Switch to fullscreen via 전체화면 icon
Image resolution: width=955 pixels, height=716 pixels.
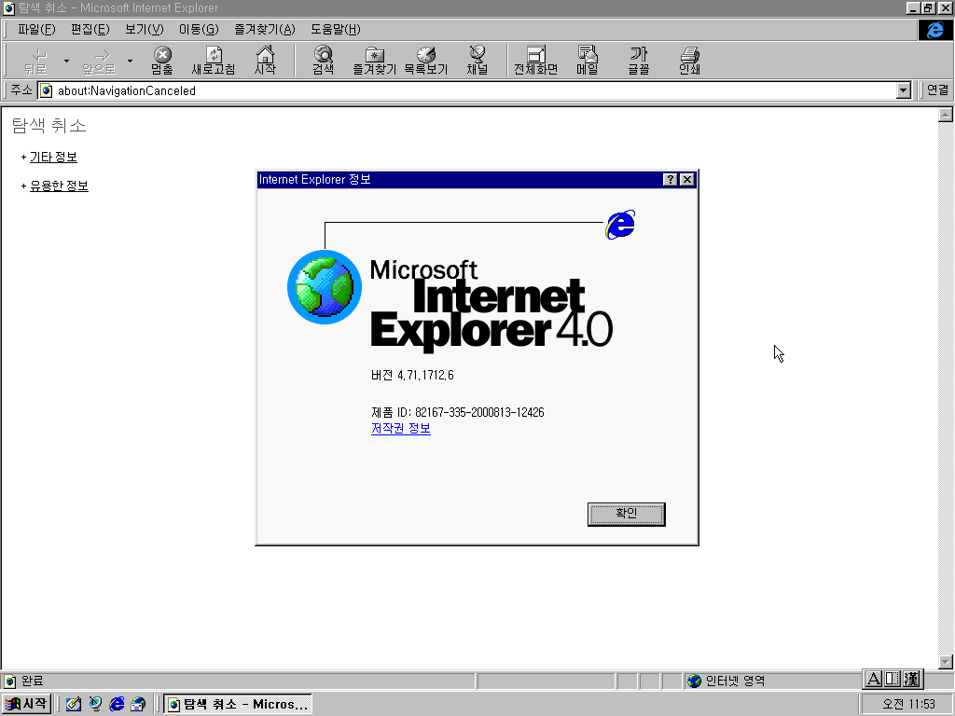click(x=534, y=59)
